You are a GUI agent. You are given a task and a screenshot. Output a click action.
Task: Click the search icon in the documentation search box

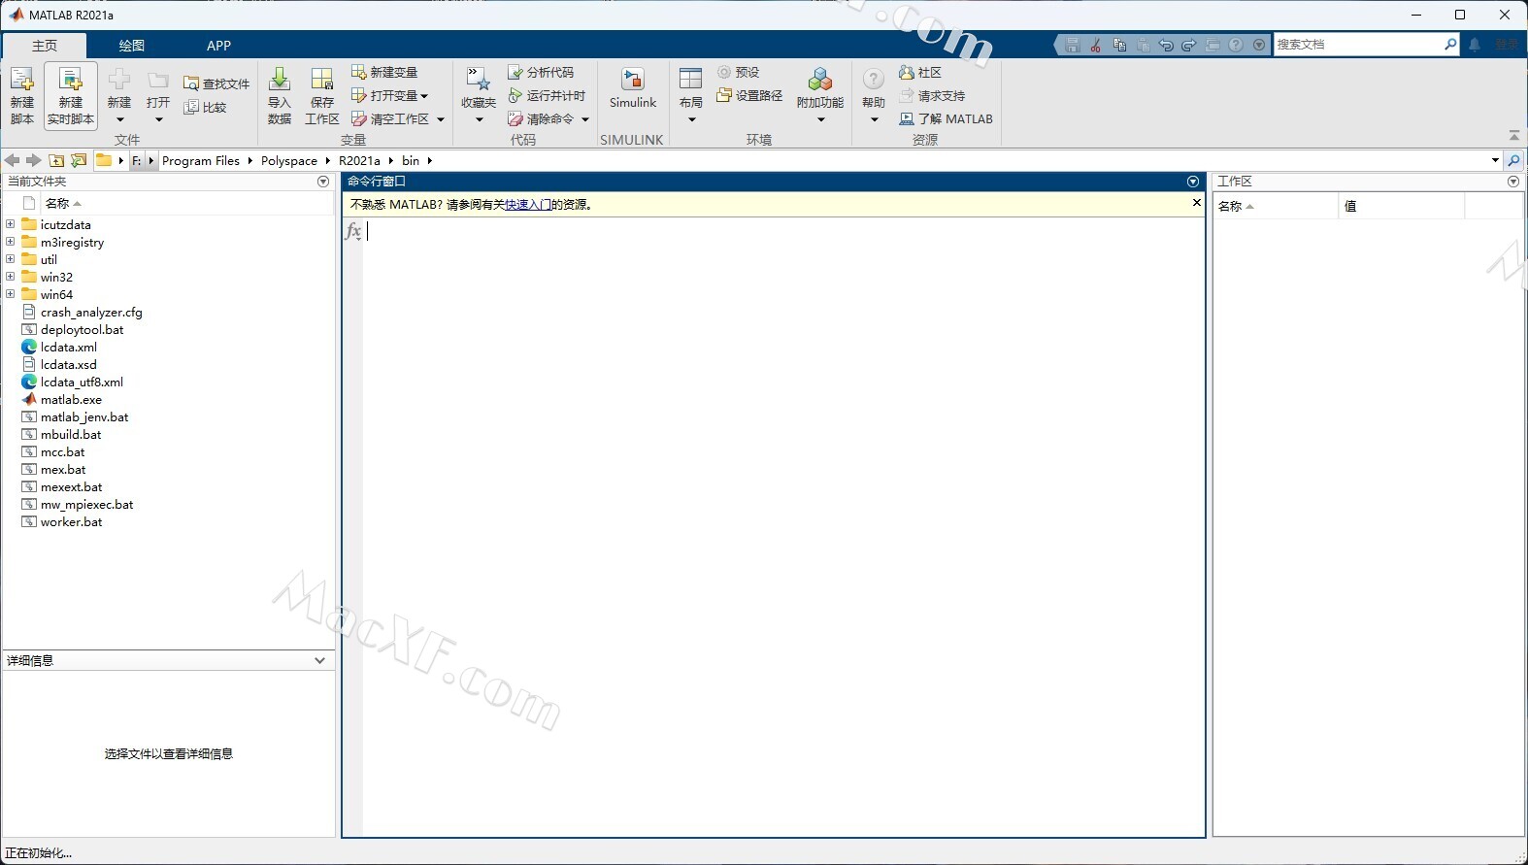coord(1450,44)
